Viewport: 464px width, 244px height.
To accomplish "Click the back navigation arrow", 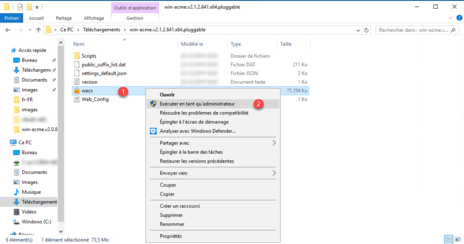I will pos(7,29).
